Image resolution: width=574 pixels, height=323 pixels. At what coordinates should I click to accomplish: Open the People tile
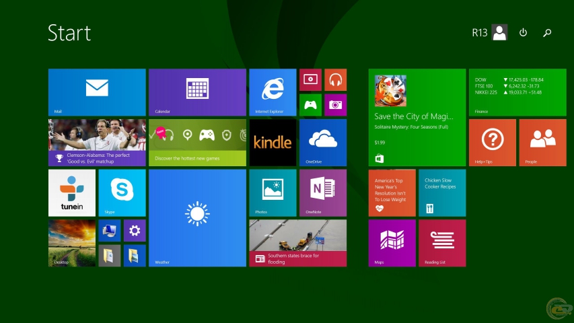coord(542,143)
